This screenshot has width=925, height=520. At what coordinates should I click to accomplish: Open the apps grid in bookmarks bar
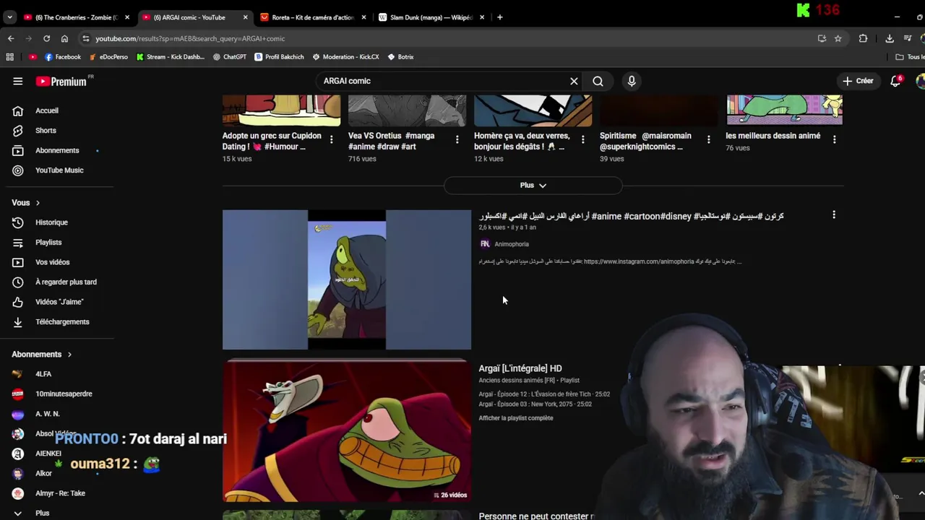10,57
